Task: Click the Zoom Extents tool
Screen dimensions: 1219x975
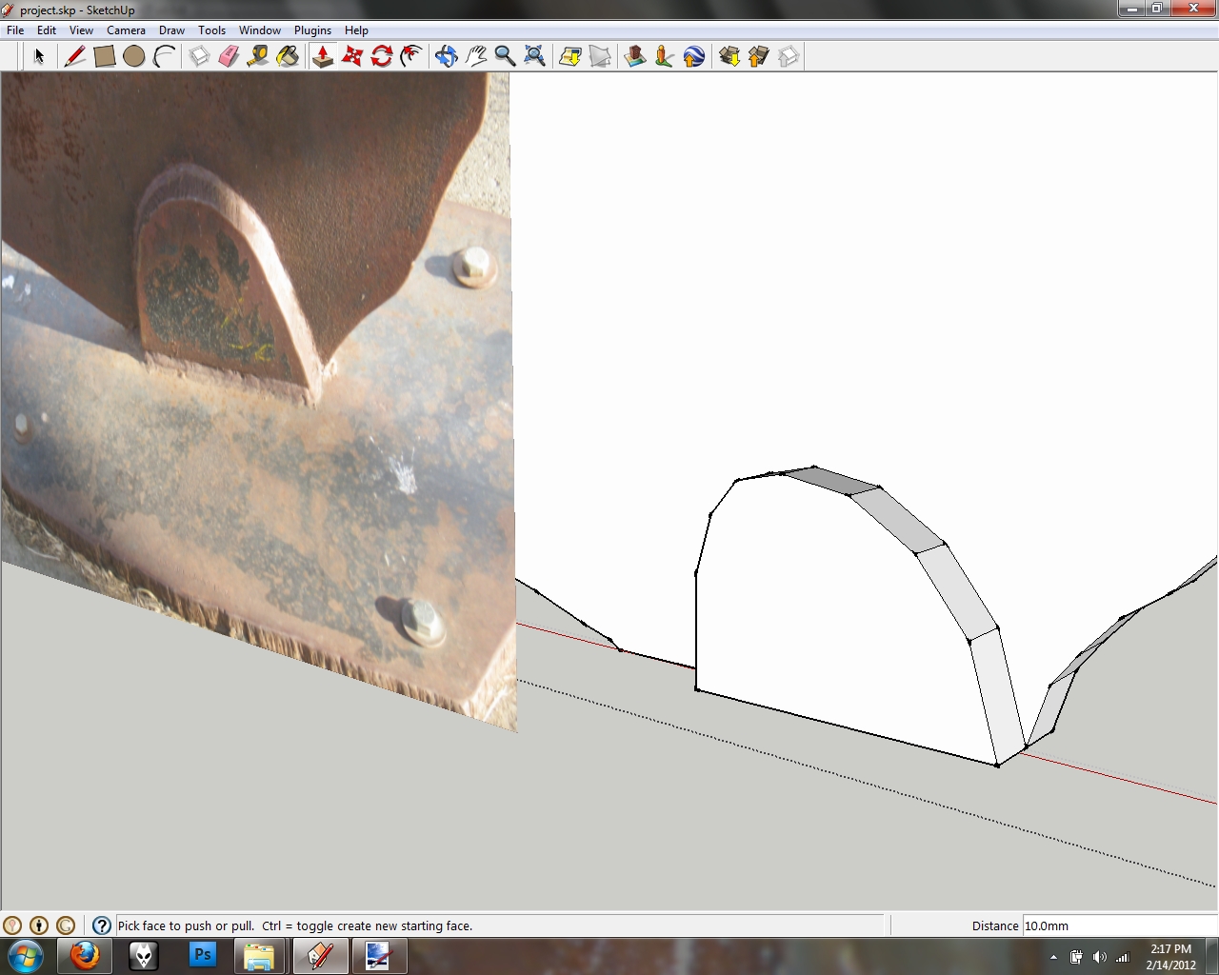Action: coord(534,56)
